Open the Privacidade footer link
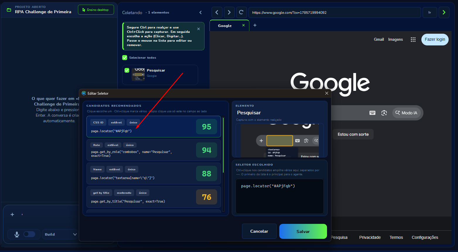Viewport: 458px width, 252px height. click(x=370, y=237)
